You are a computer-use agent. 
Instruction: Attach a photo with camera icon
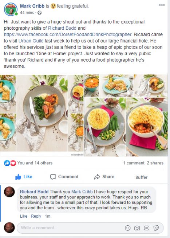click(137, 228)
